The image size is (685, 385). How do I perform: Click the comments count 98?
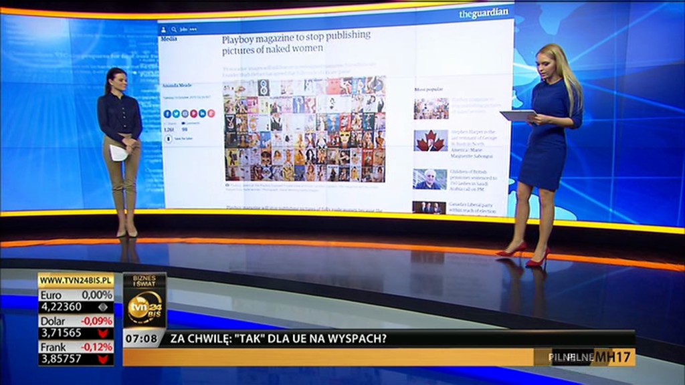185,129
